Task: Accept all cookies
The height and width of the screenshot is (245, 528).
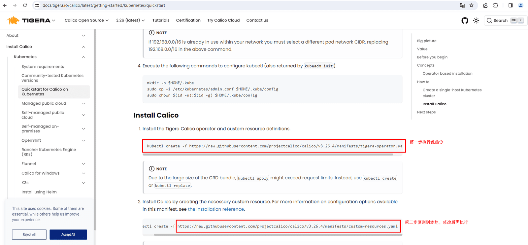Action: (68, 234)
